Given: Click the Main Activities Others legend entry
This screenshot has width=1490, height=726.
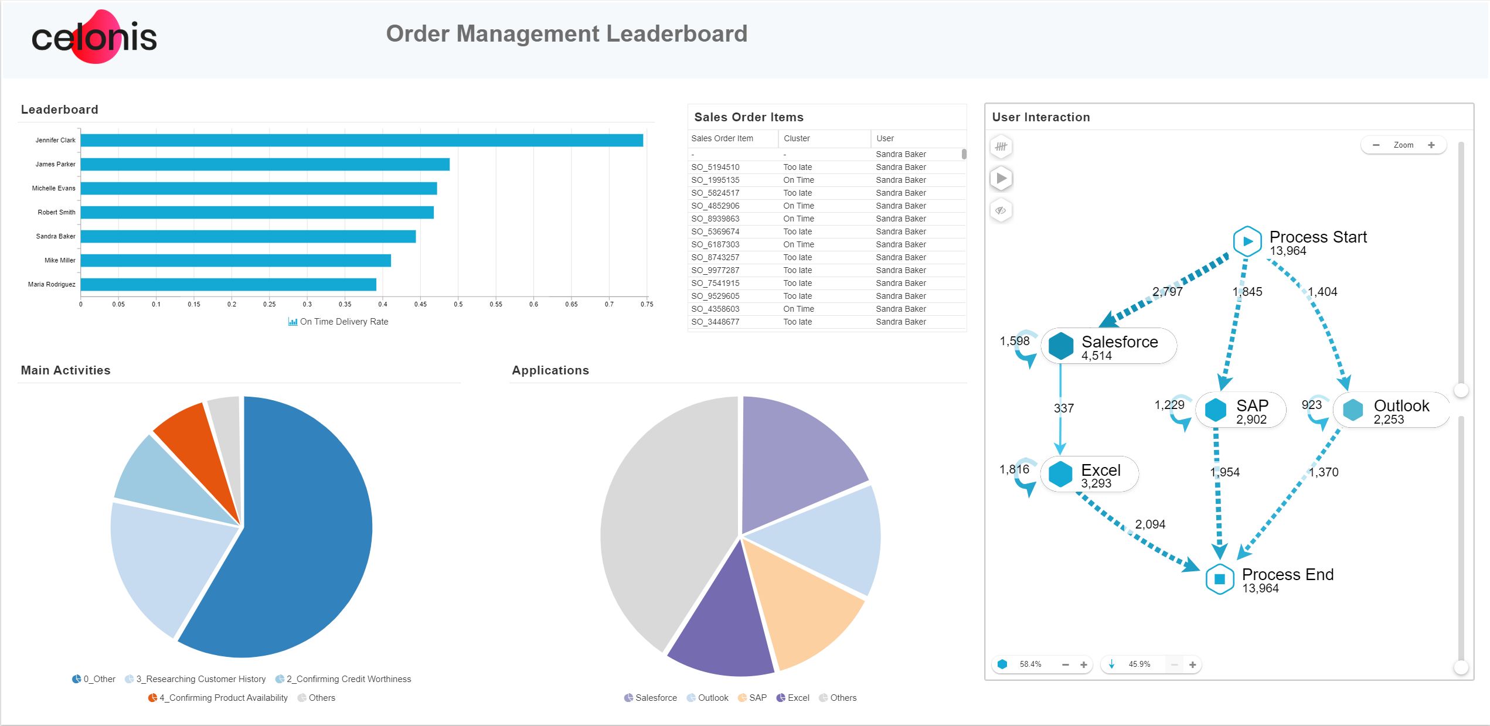Looking at the screenshot, I should pos(317,698).
